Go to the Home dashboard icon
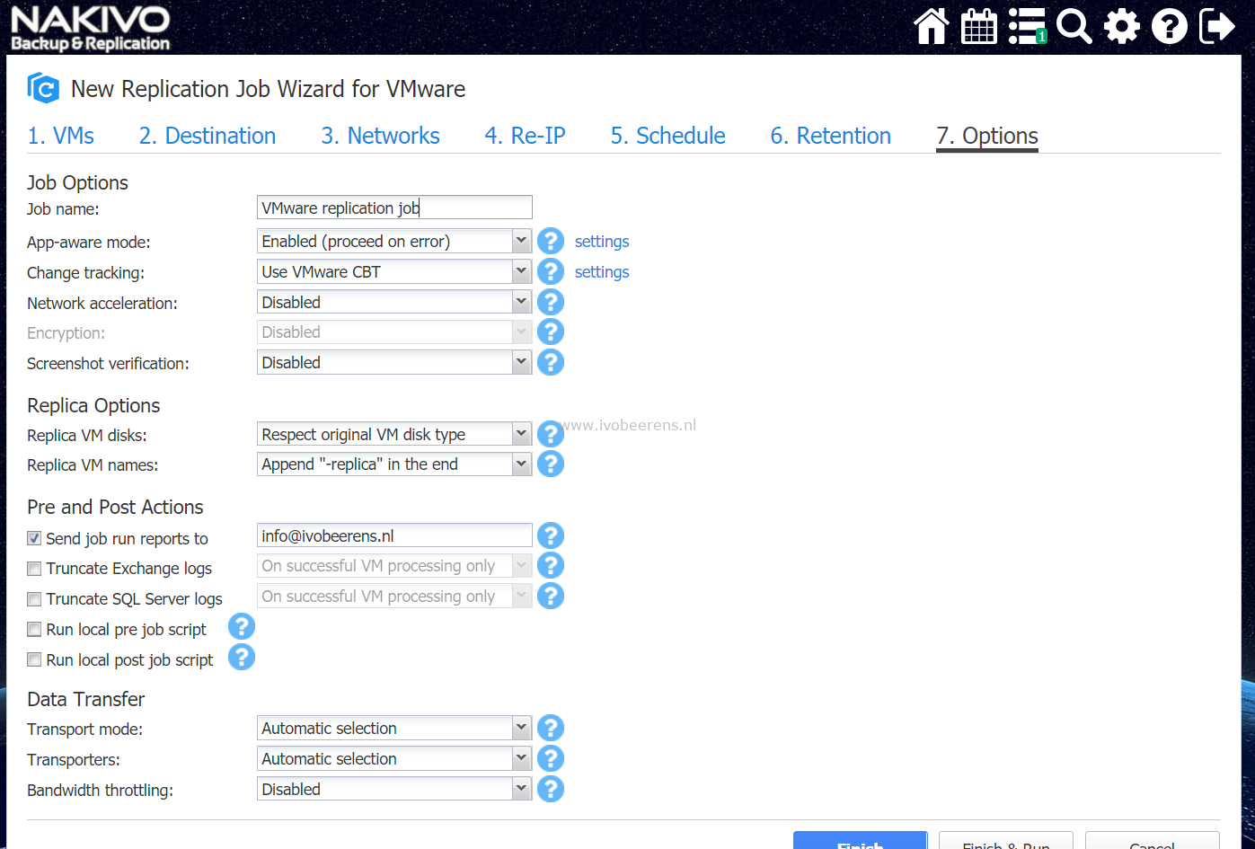 tap(931, 26)
